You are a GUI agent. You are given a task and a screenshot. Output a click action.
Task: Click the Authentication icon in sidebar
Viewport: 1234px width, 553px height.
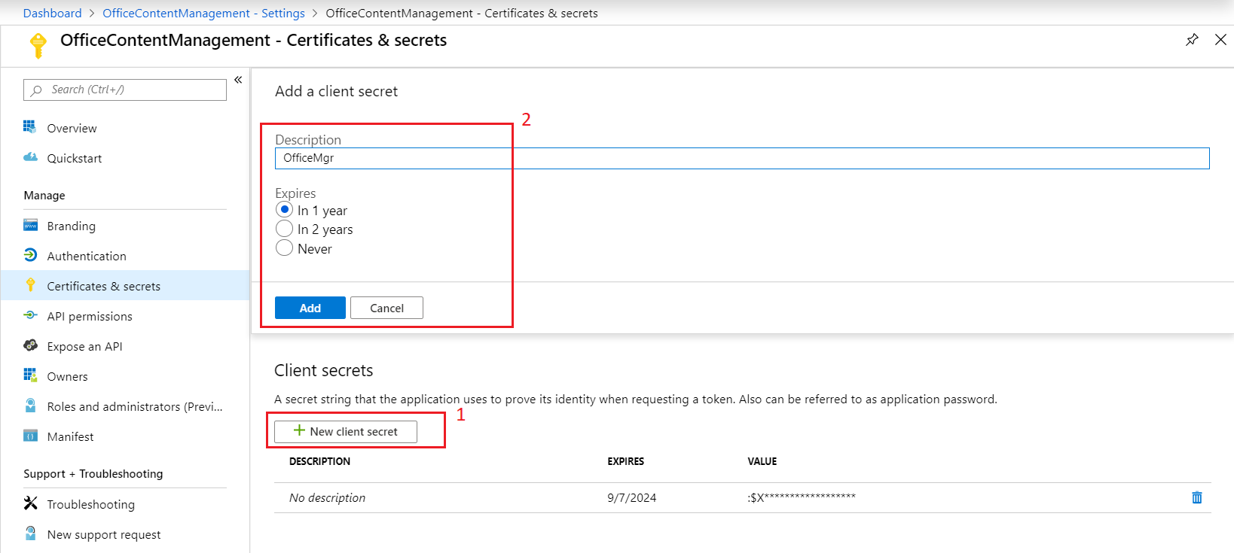click(30, 255)
